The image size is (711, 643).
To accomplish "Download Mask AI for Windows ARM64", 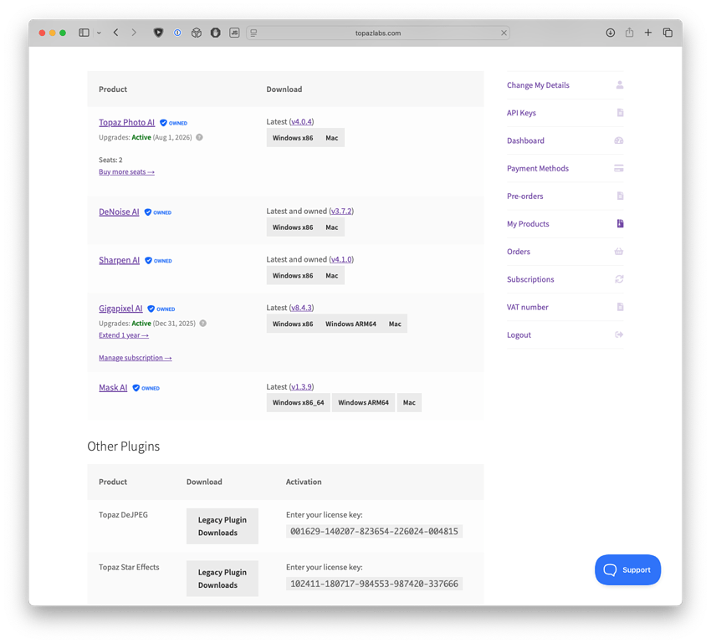I will (x=363, y=402).
